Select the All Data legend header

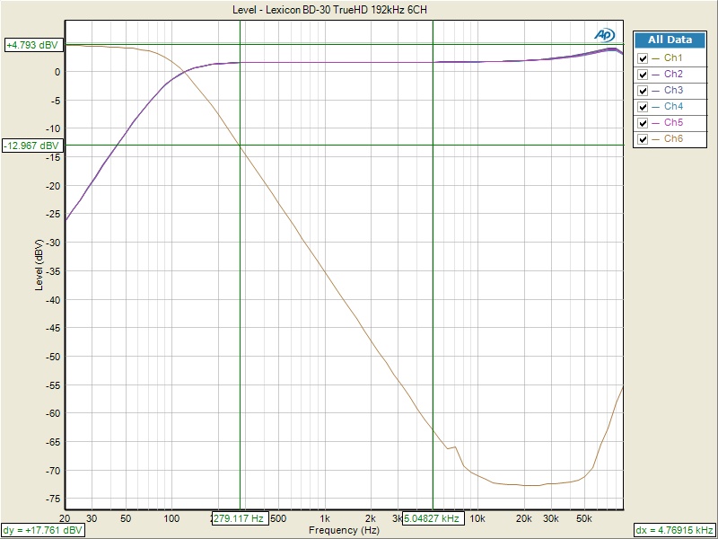[x=670, y=40]
